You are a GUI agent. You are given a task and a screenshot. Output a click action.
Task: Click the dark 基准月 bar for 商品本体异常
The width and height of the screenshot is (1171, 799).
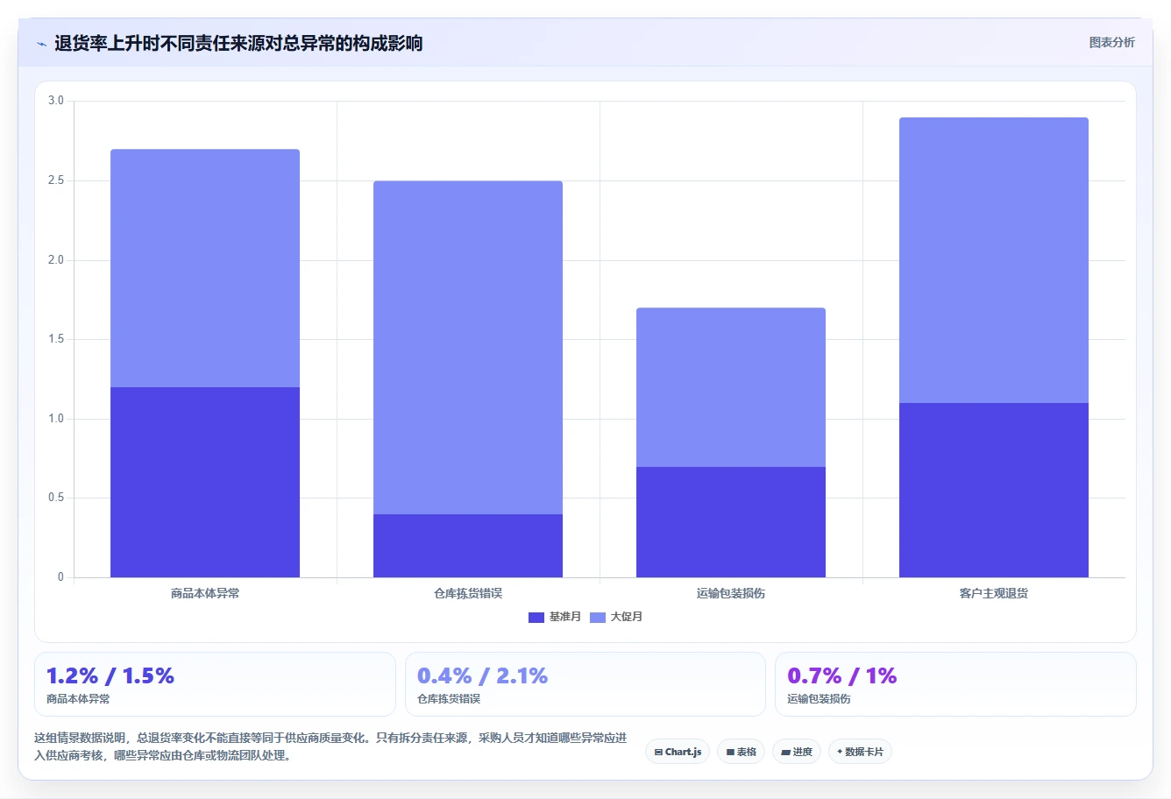[x=205, y=482]
